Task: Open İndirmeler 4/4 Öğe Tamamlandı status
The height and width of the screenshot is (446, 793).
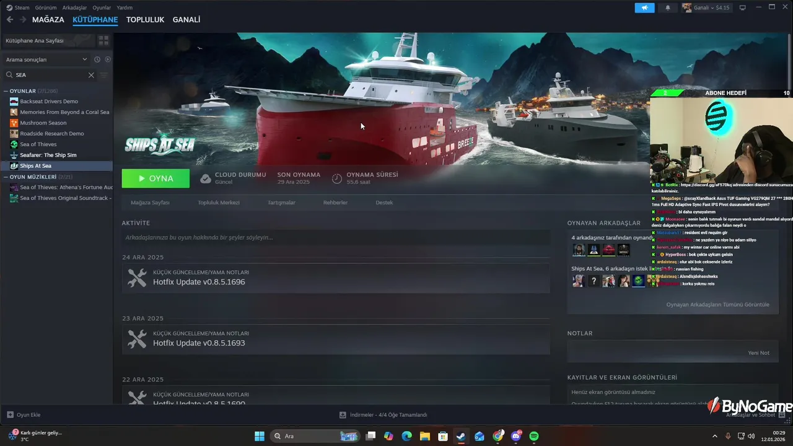Action: [x=383, y=414]
